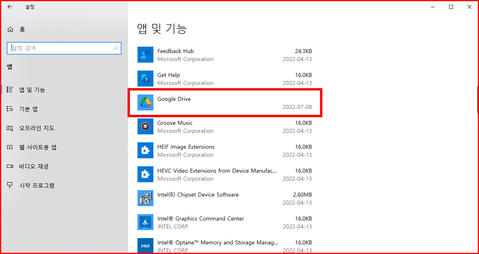Maximize the Settings window

point(451,7)
